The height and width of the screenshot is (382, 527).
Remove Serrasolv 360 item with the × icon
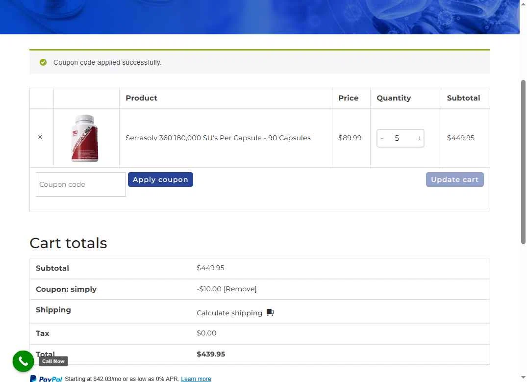pyautogui.click(x=40, y=137)
